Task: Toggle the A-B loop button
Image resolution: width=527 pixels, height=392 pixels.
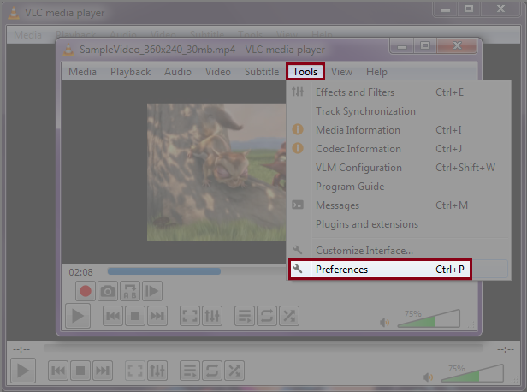Action: click(130, 291)
